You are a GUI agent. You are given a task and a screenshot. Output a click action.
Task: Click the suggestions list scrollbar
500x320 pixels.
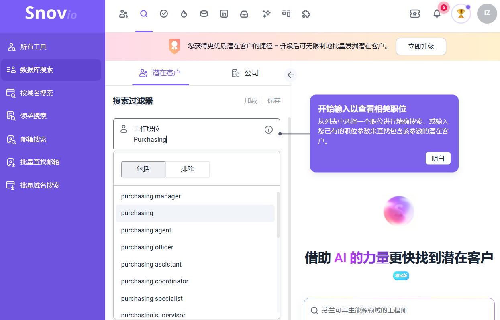point(278,215)
